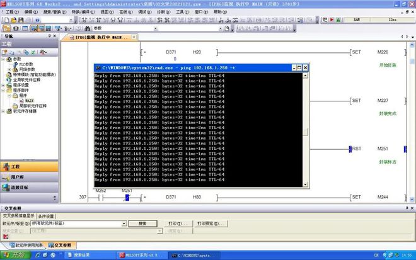Open the 搜索/替换 menu
The width and height of the screenshot is (416, 260).
tap(55, 12)
